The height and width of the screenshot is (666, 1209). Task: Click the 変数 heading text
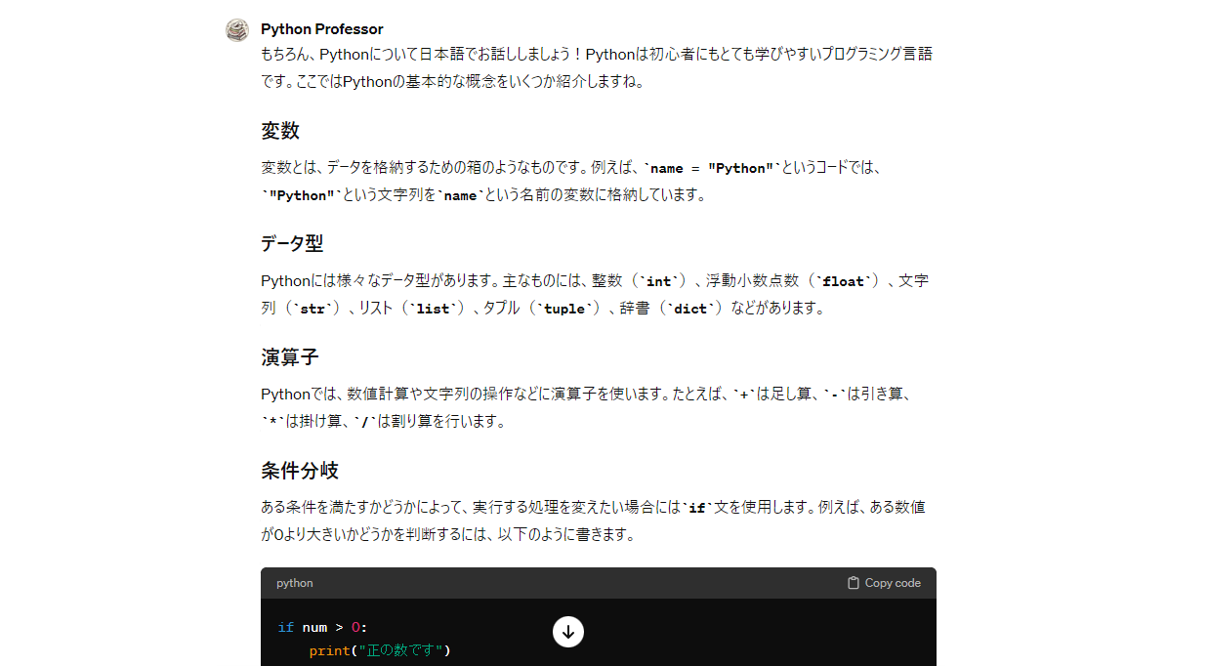[279, 131]
